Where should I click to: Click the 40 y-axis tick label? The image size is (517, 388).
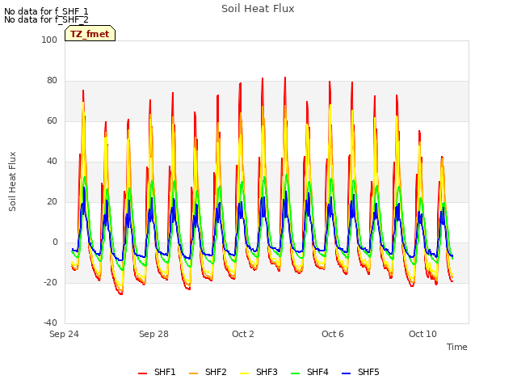coord(52,162)
